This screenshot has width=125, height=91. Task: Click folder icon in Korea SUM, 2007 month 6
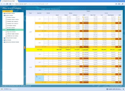pos(83,29)
